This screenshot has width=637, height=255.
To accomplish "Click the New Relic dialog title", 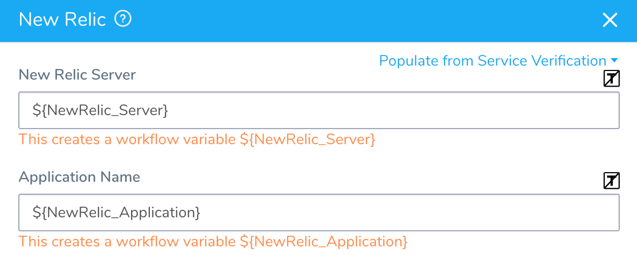I will pyautogui.click(x=62, y=19).
